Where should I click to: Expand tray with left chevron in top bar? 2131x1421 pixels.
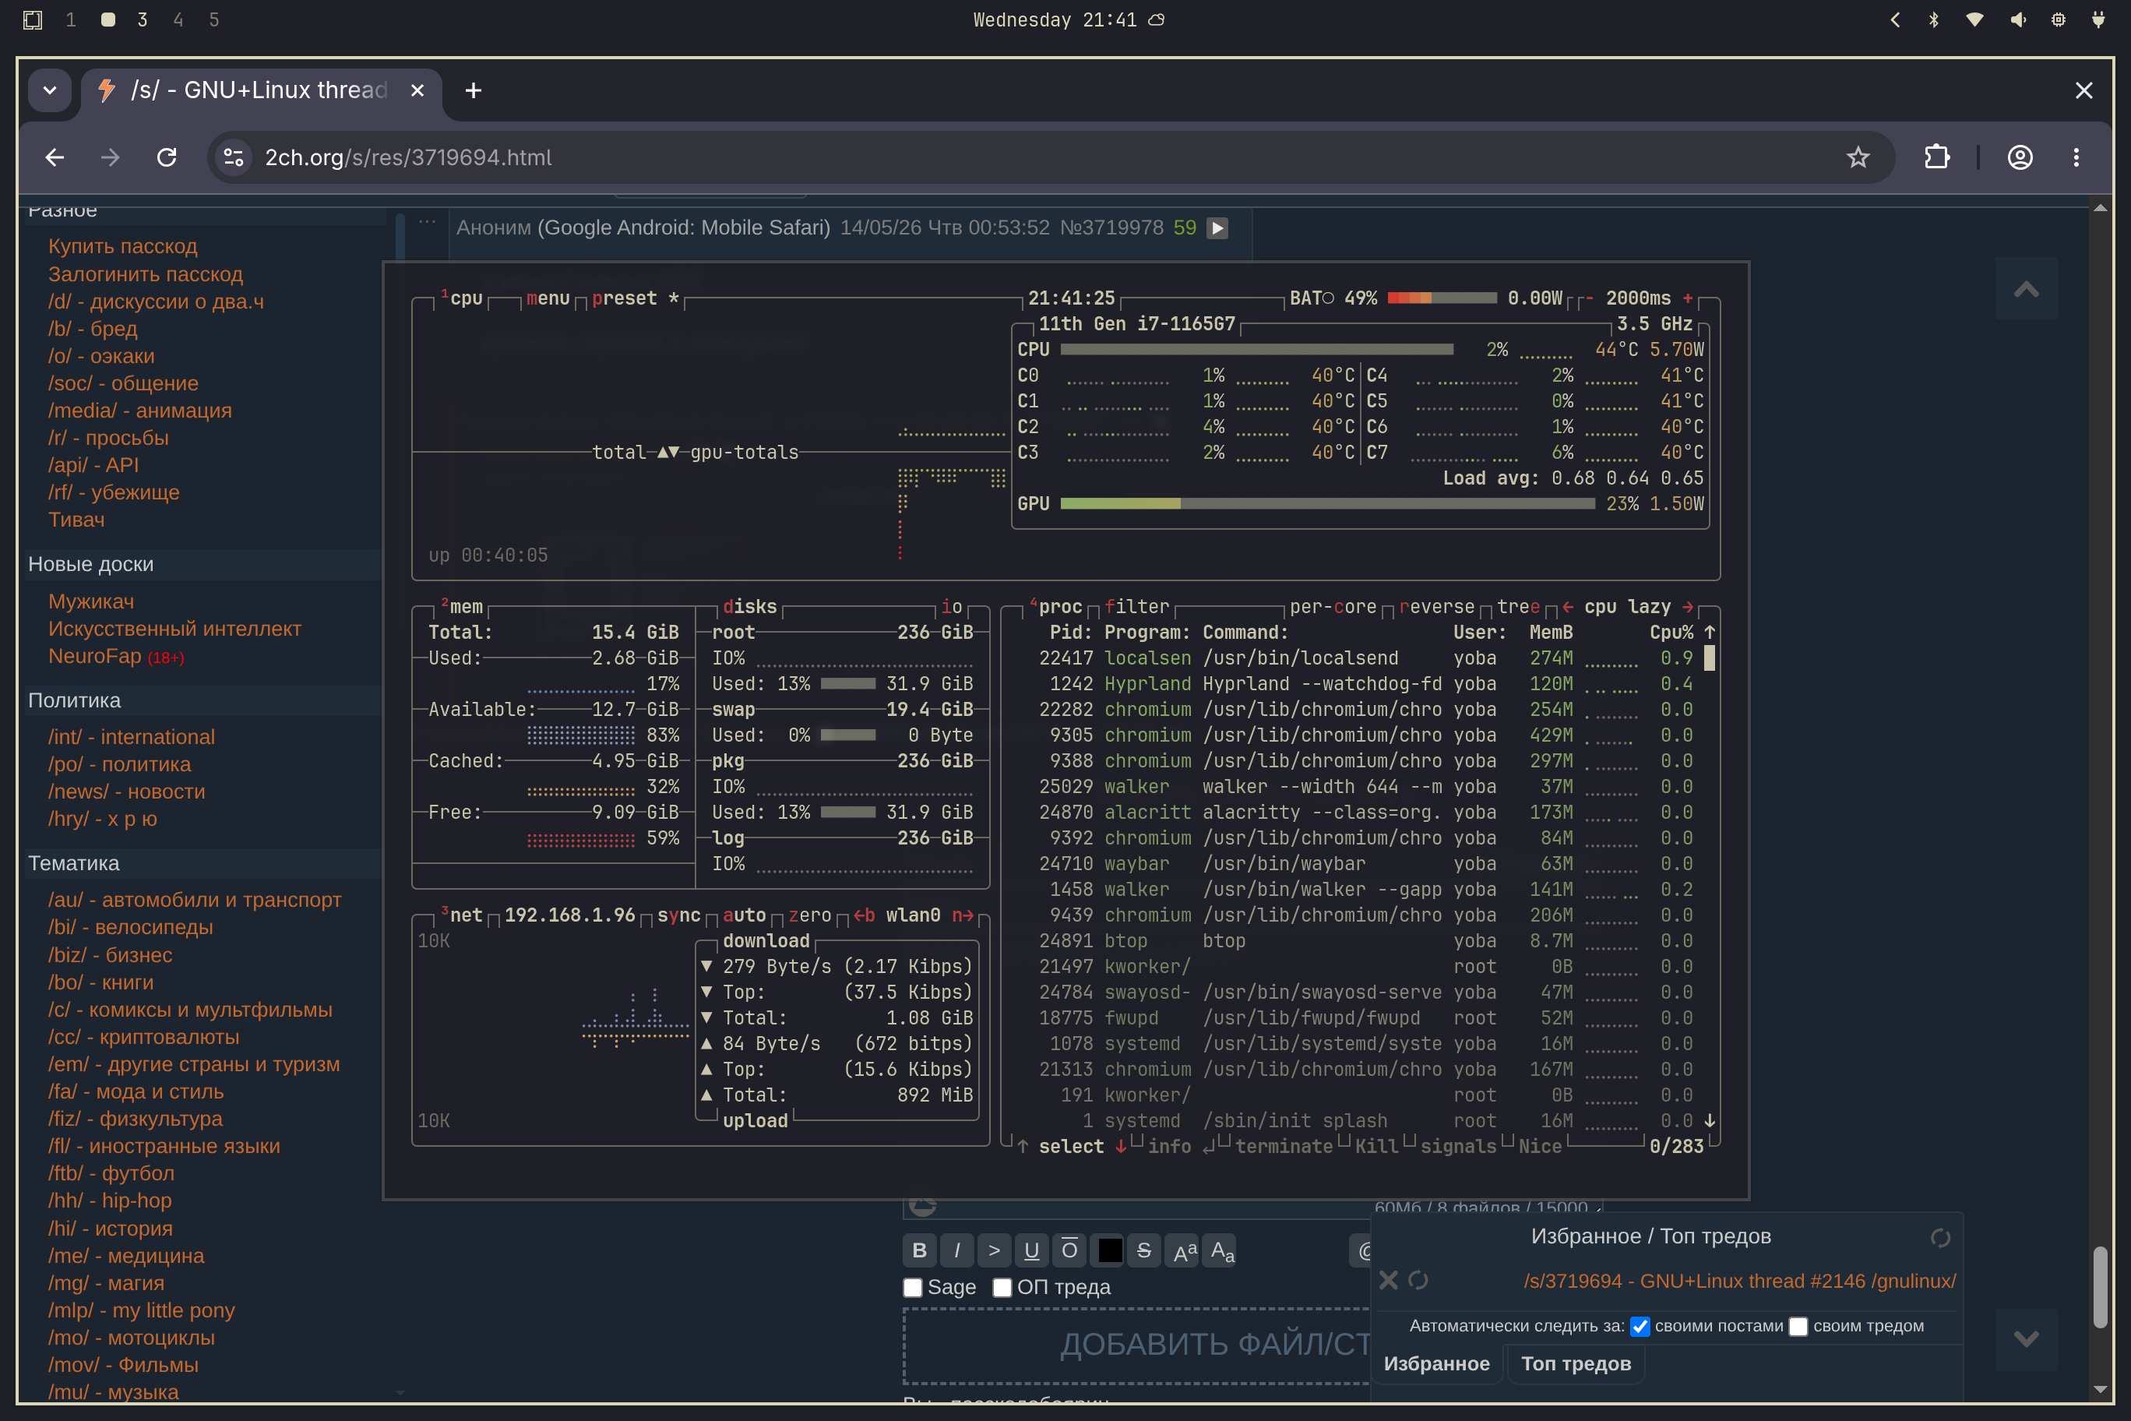coord(1894,20)
